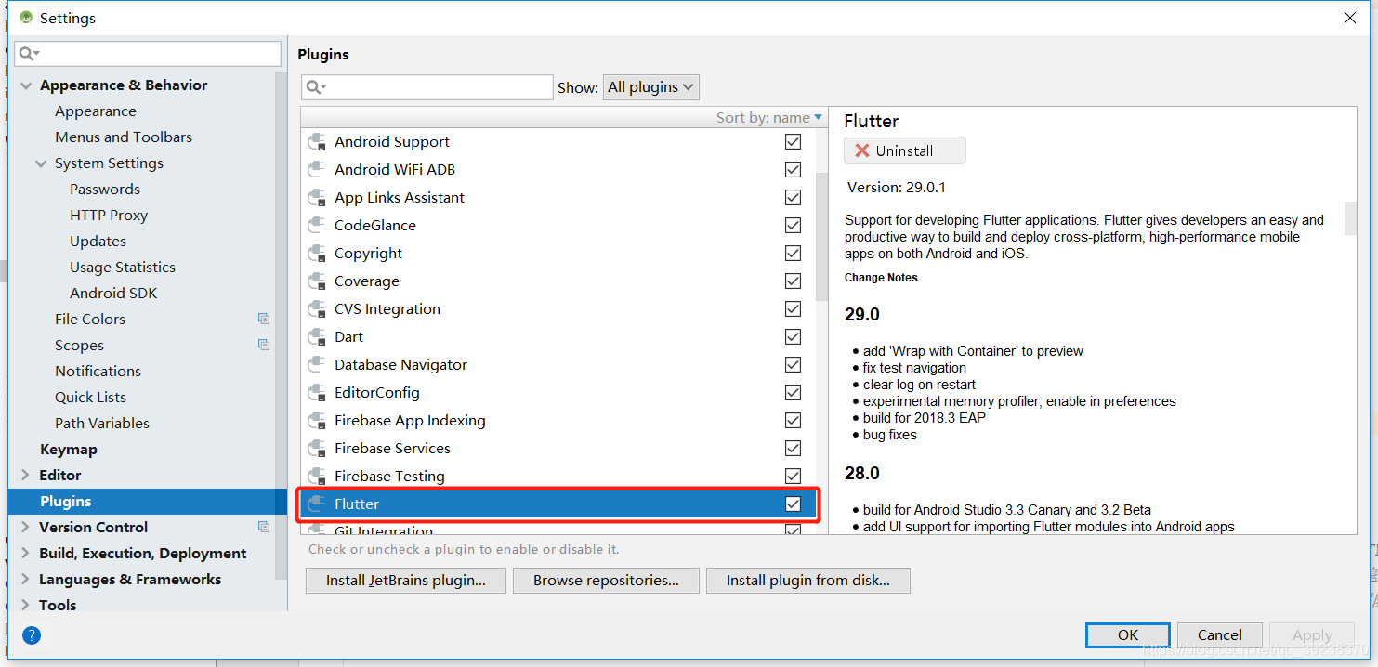Click the Database Navigator plugin icon
Screen dimensions: 1378x667
pyautogui.click(x=317, y=365)
